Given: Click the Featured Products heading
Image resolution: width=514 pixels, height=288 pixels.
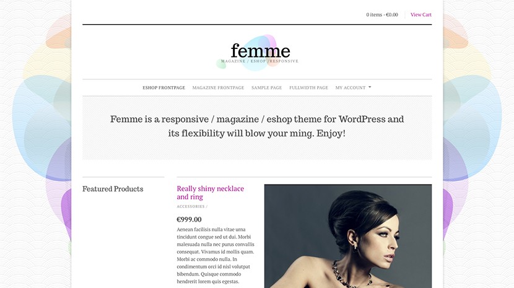Looking at the screenshot, I should point(113,189).
